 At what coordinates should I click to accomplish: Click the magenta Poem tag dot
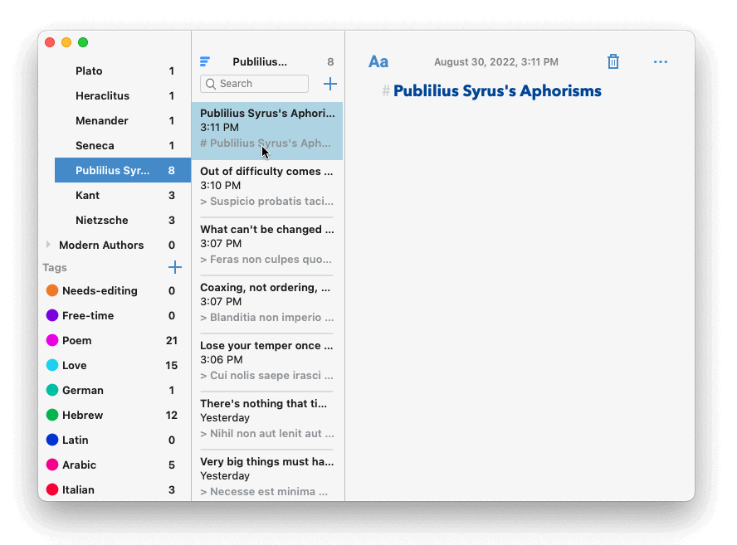point(52,340)
